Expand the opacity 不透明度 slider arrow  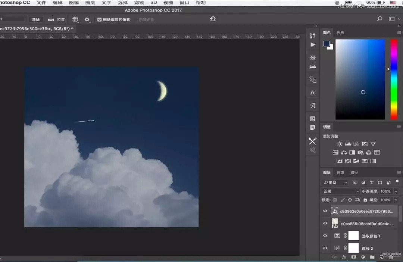tap(396, 191)
